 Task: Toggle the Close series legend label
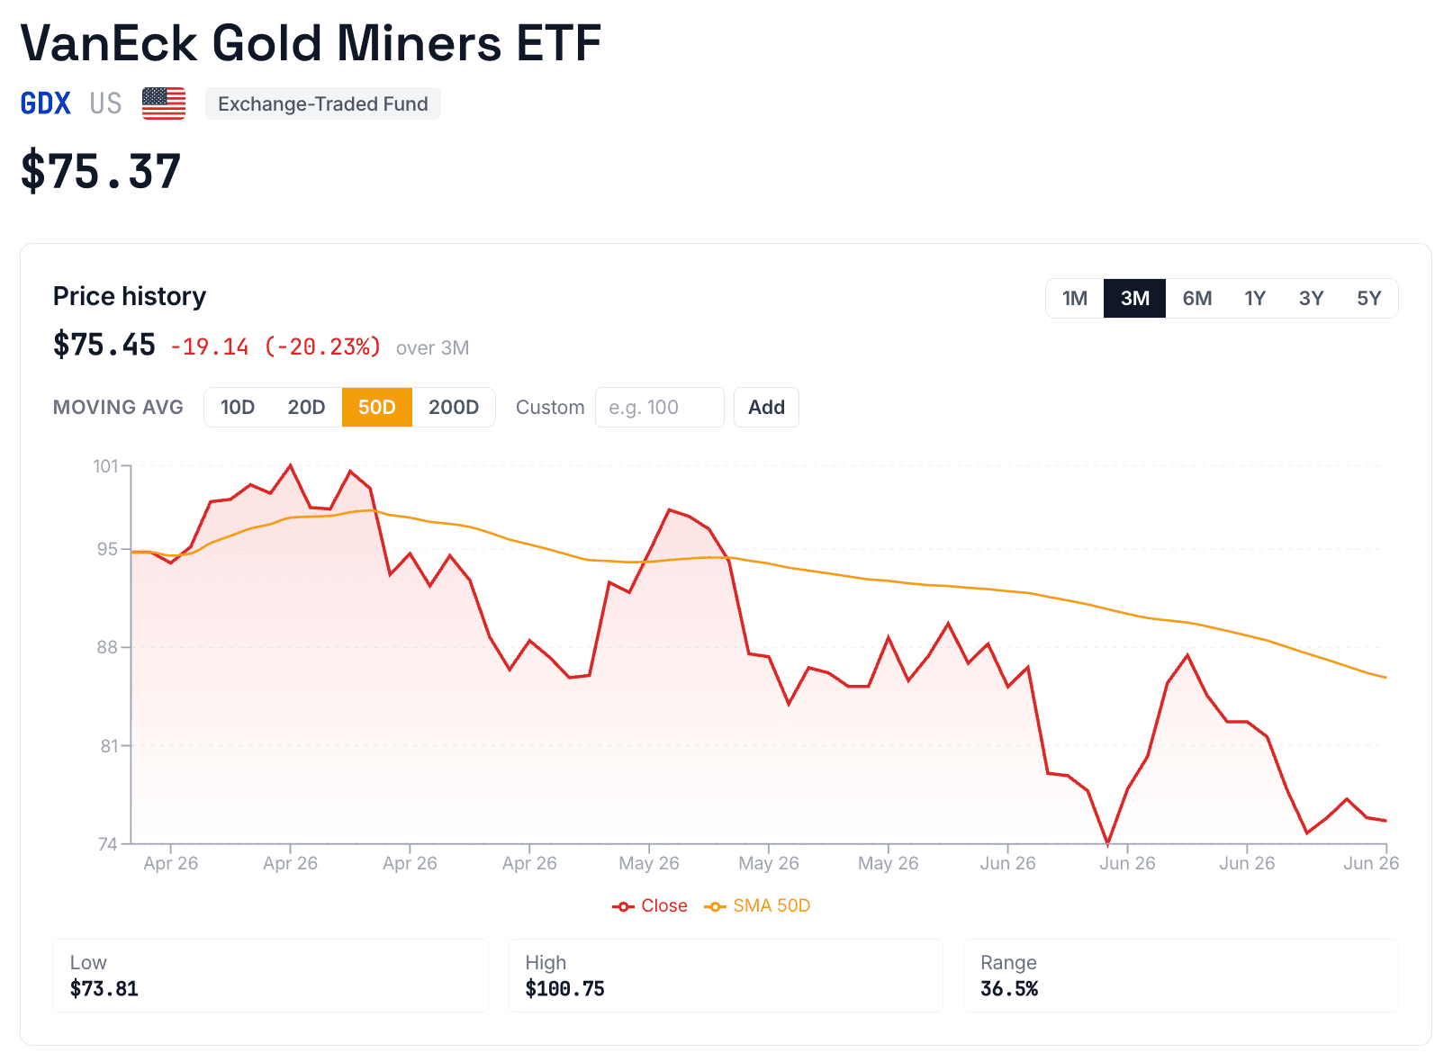click(664, 906)
